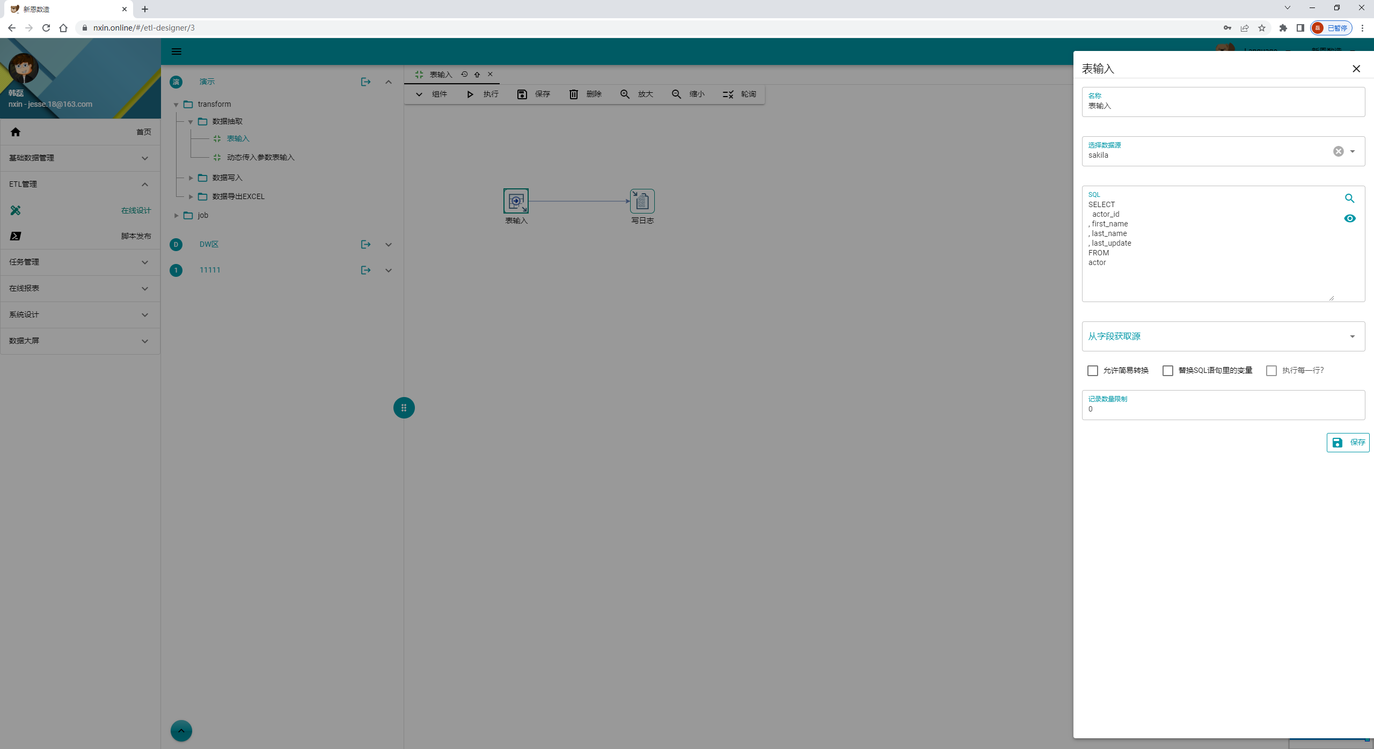The height and width of the screenshot is (749, 1374).
Task: Click the SQL search magnifier icon
Action: (1349, 199)
